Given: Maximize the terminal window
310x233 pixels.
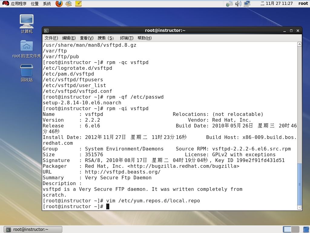Looking at the screenshot, I should click(x=291, y=31).
